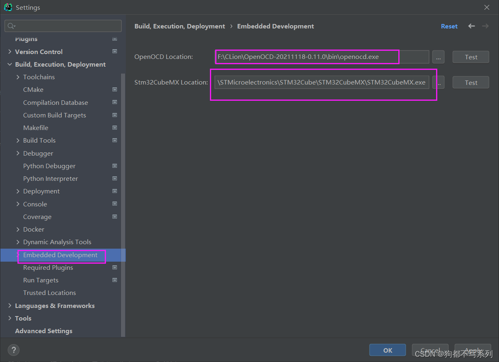The image size is (499, 362).
Task: Open the Run Targets page
Action: coord(41,280)
